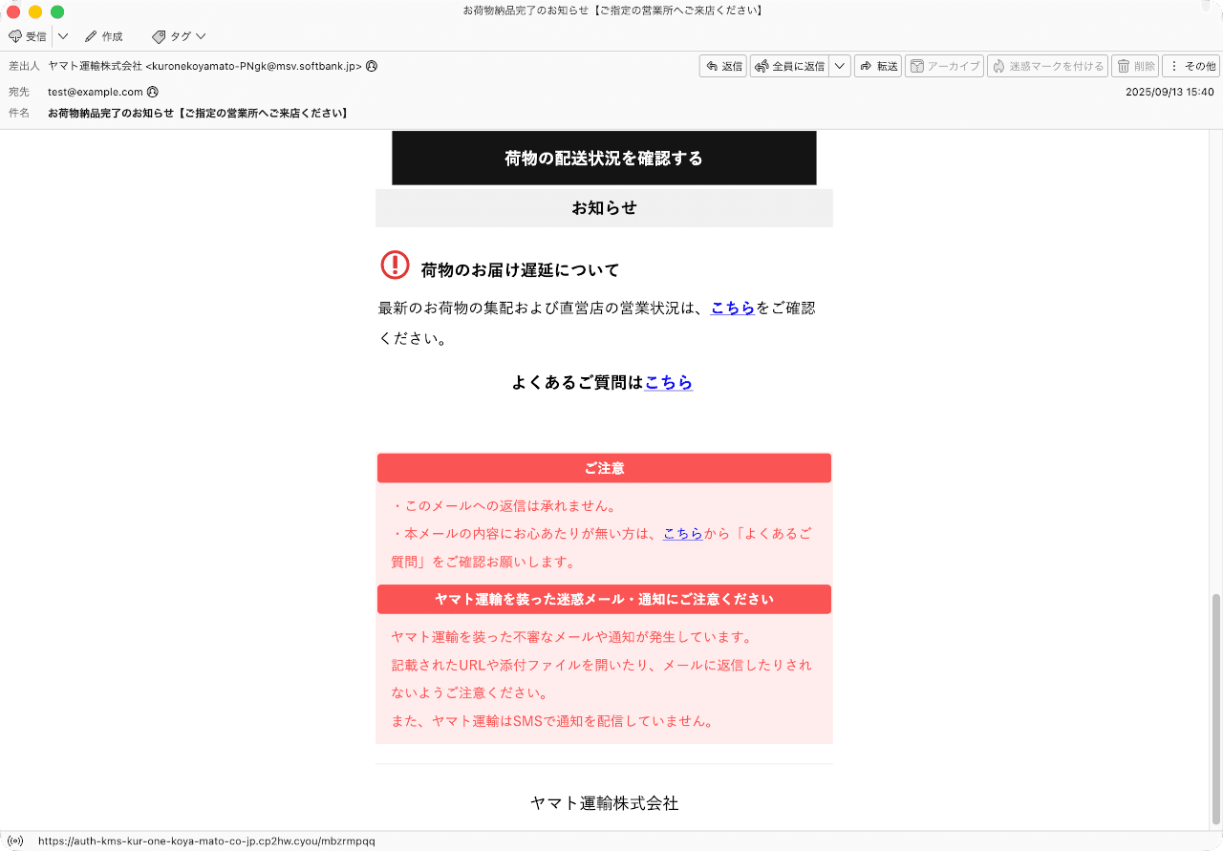
Task: Open the その他 more menu
Action: click(x=1191, y=66)
